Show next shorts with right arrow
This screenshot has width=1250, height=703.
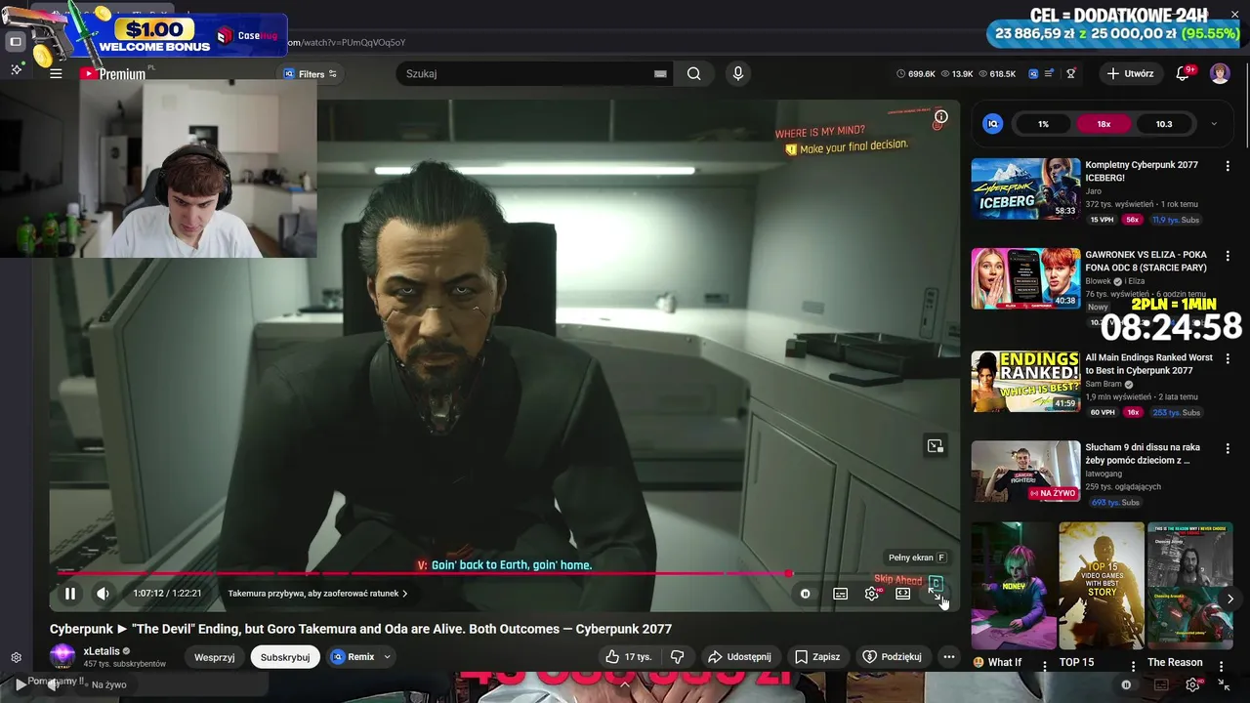(1229, 599)
